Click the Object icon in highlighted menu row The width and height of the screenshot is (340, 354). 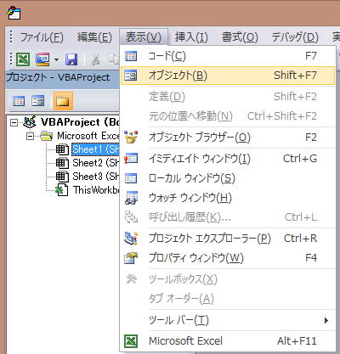(x=131, y=76)
